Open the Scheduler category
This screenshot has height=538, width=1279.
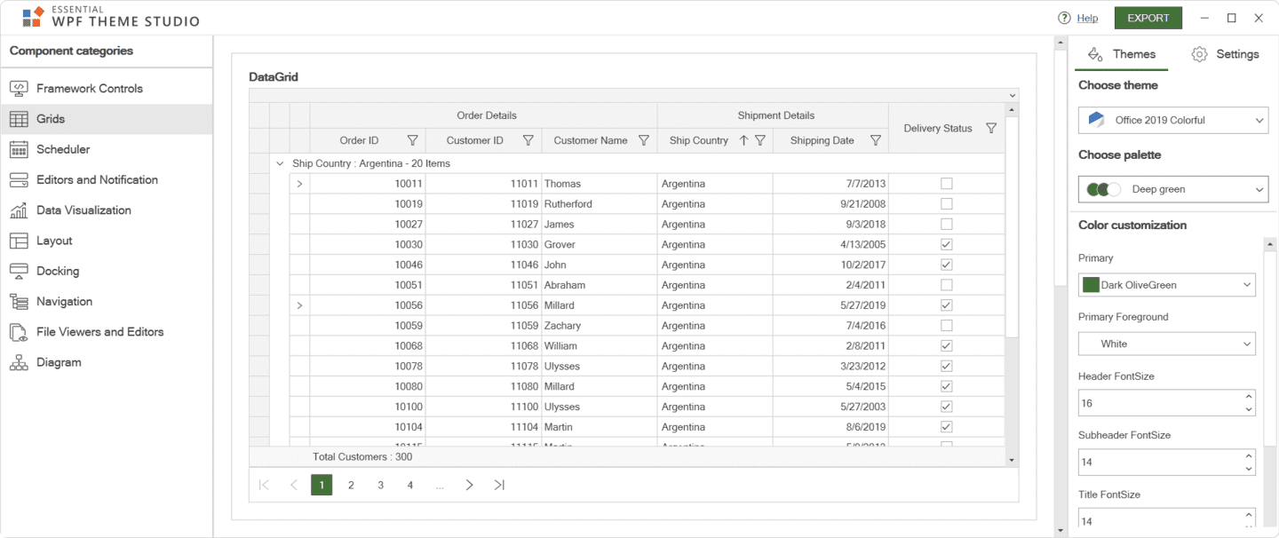[62, 149]
